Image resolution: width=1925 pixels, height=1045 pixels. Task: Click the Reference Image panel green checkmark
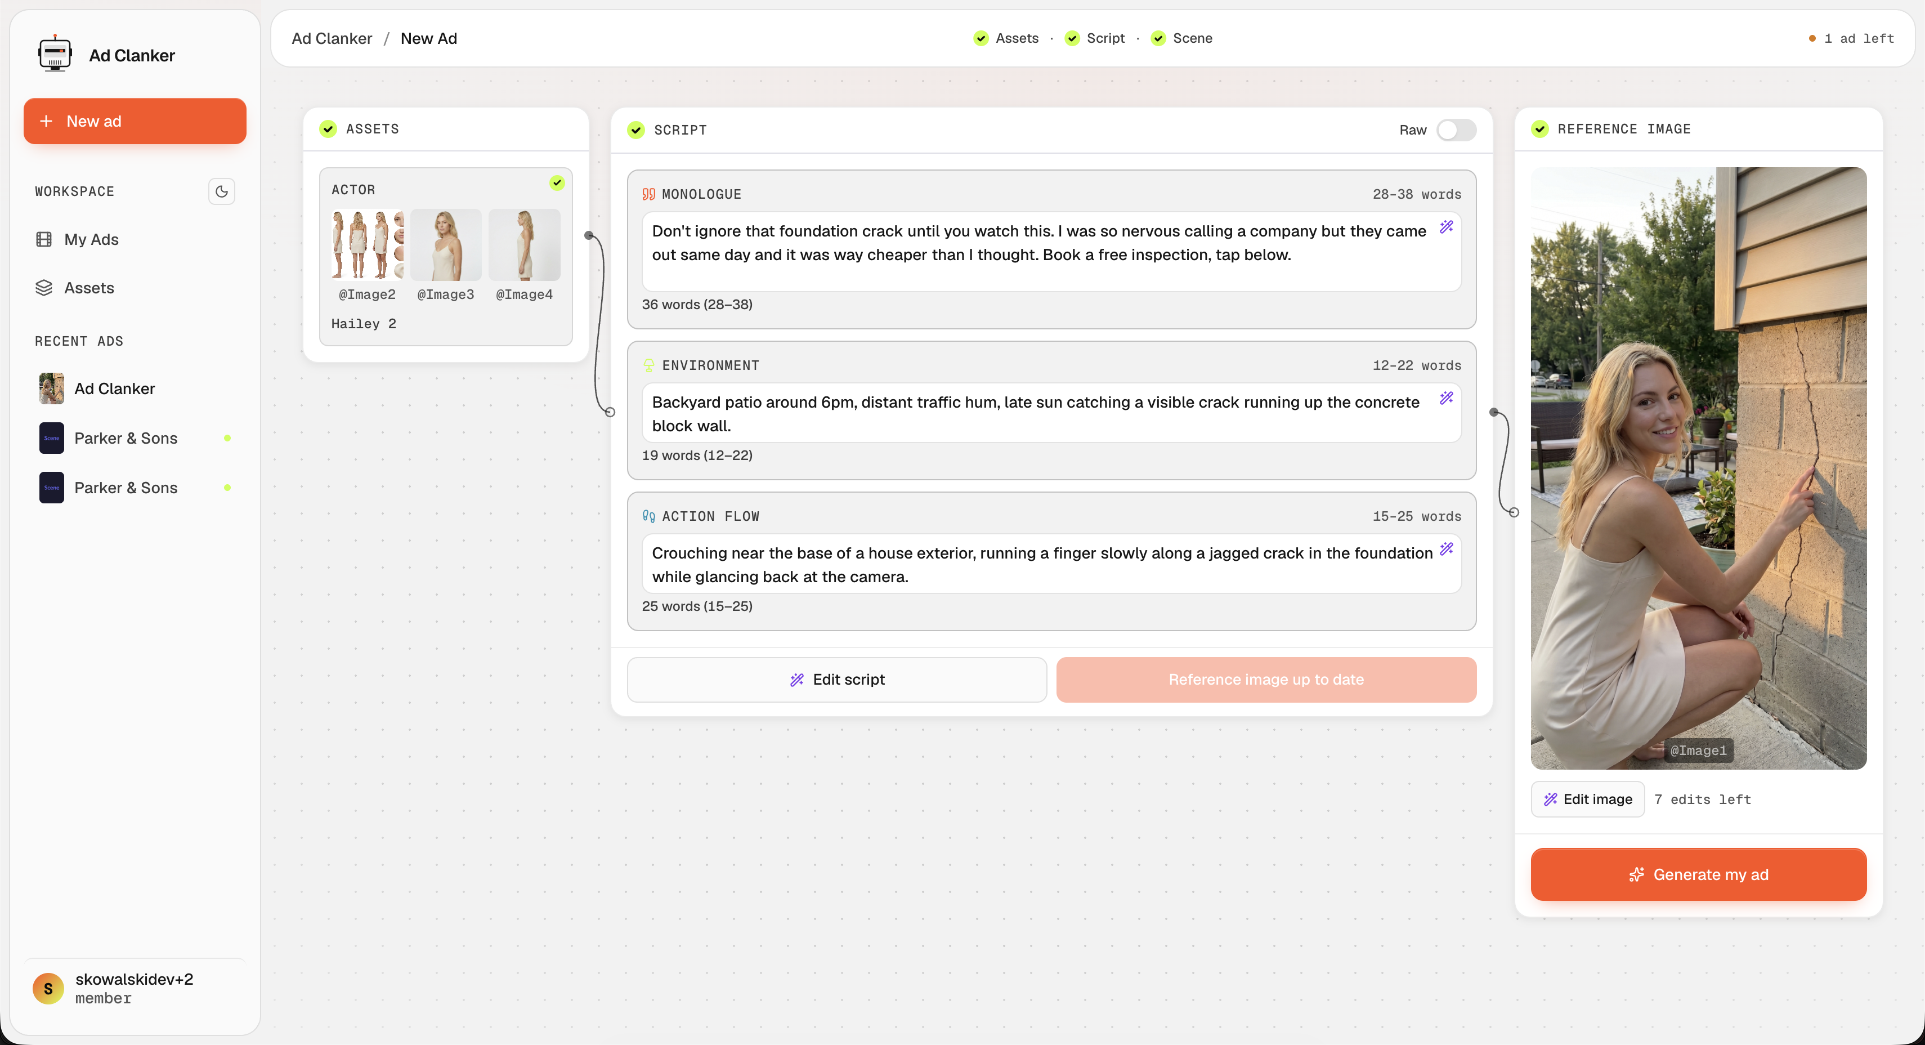[x=1539, y=129]
